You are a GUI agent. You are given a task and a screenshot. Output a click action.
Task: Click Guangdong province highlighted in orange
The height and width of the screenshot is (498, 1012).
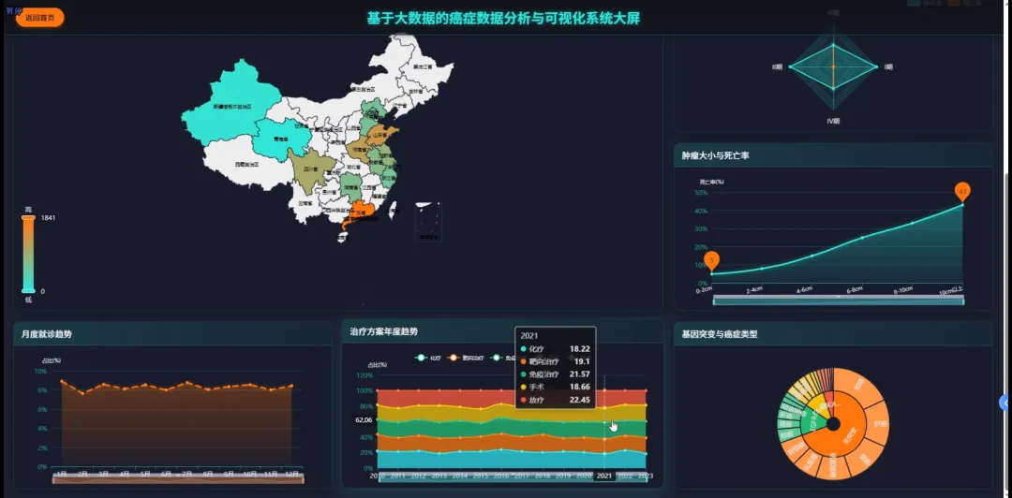tap(364, 212)
